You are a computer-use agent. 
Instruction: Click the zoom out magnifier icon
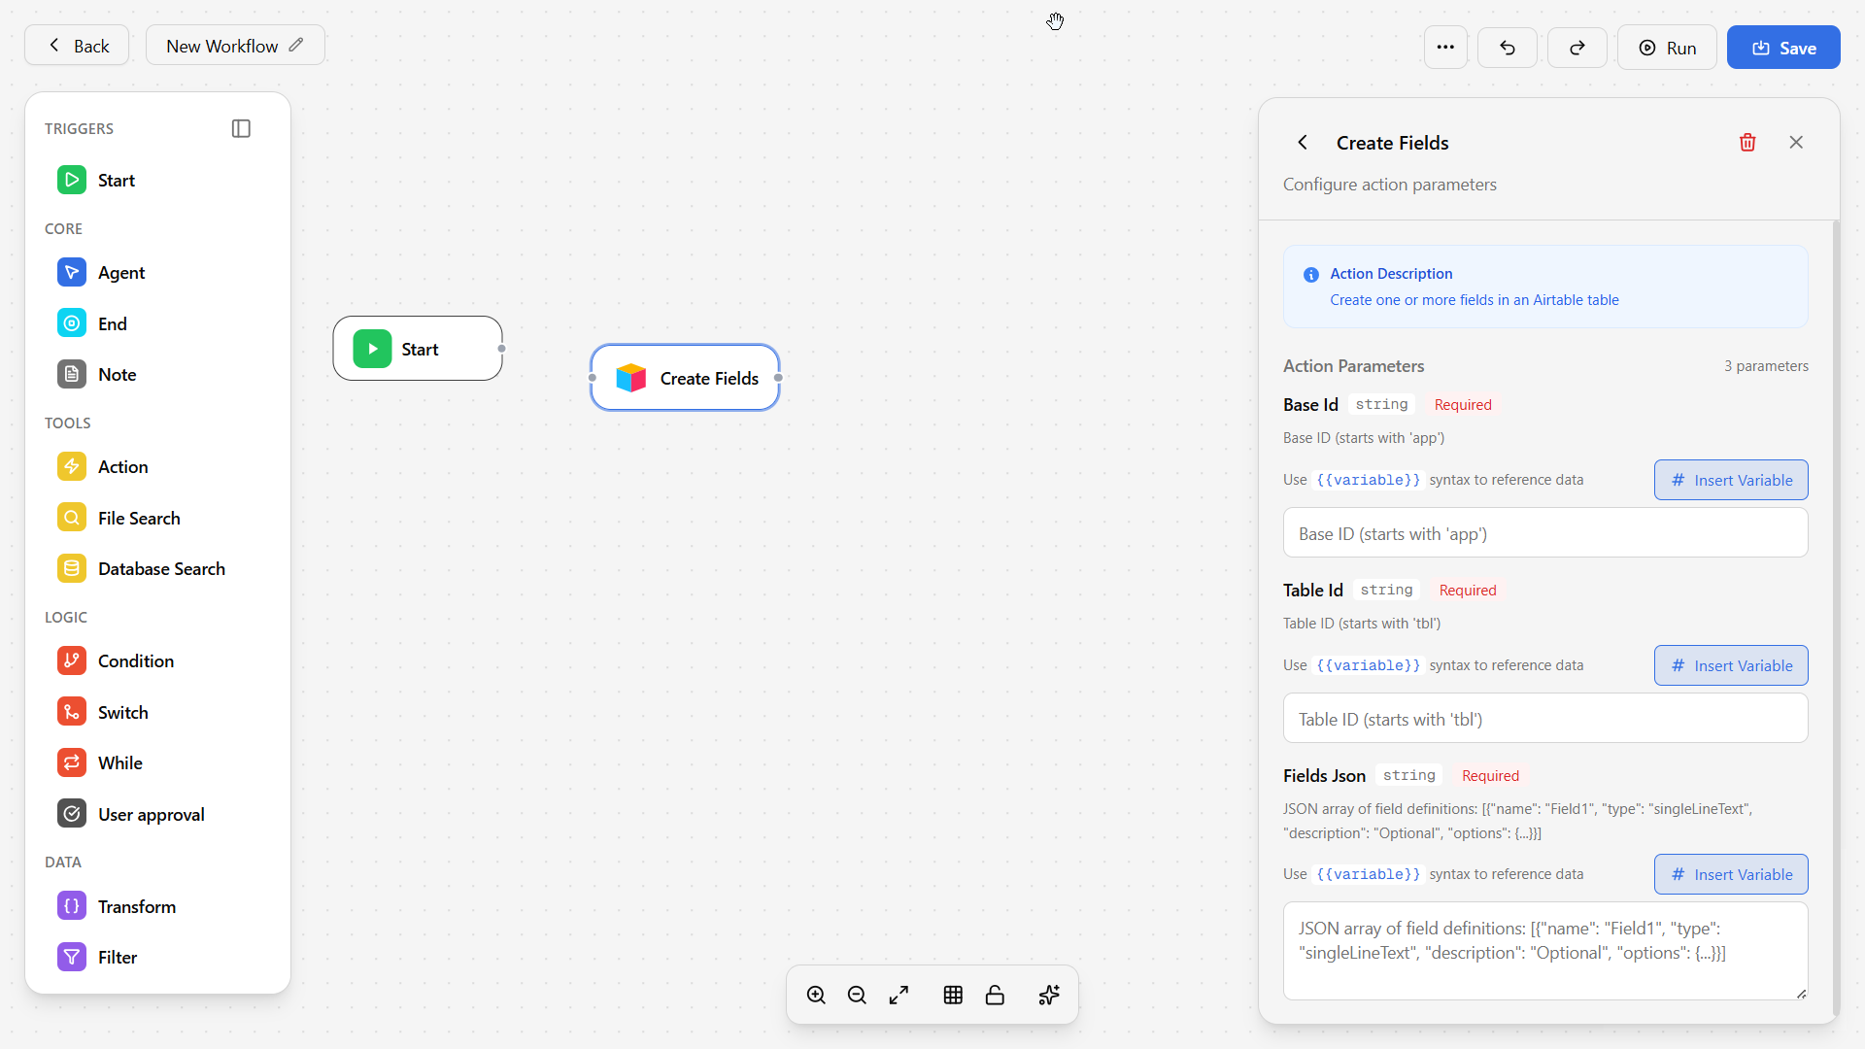pyautogui.click(x=857, y=995)
